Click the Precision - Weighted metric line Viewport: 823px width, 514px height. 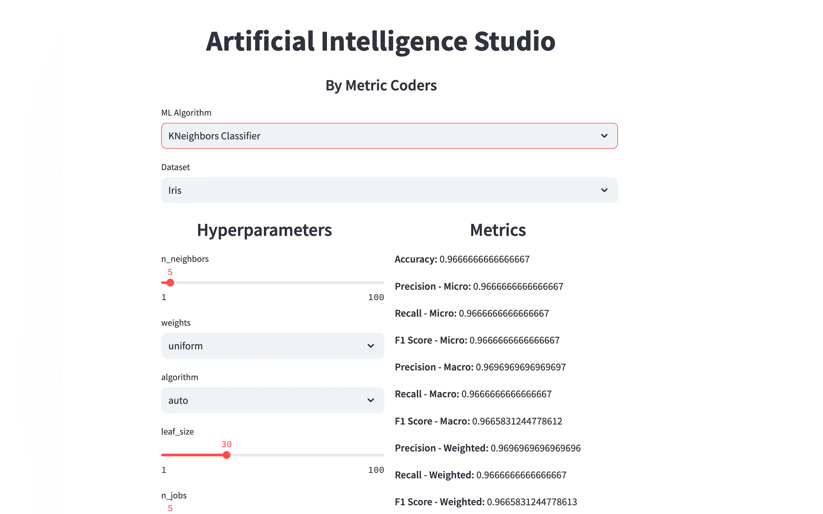(487, 448)
